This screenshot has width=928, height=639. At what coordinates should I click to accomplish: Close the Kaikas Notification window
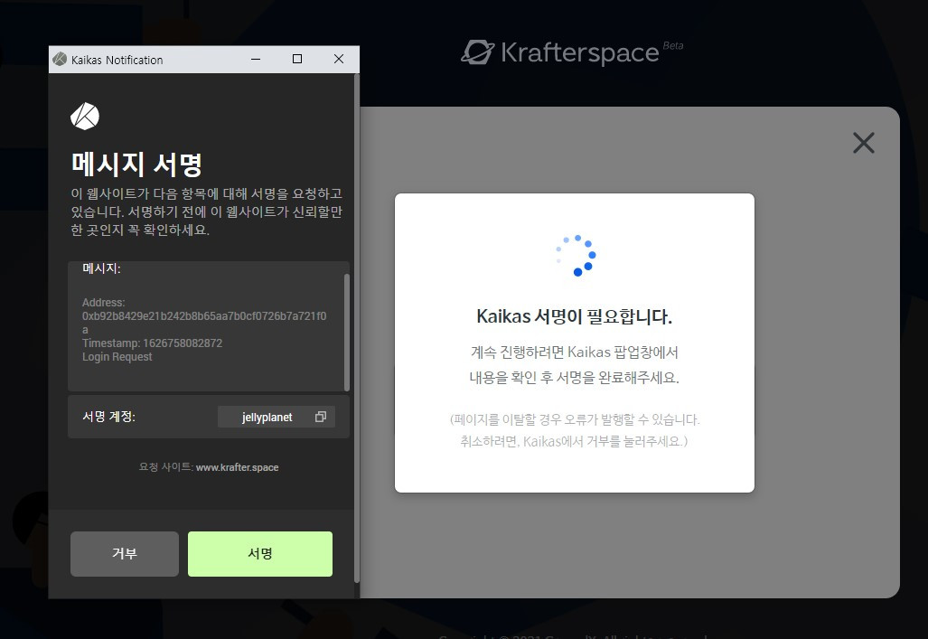click(339, 60)
